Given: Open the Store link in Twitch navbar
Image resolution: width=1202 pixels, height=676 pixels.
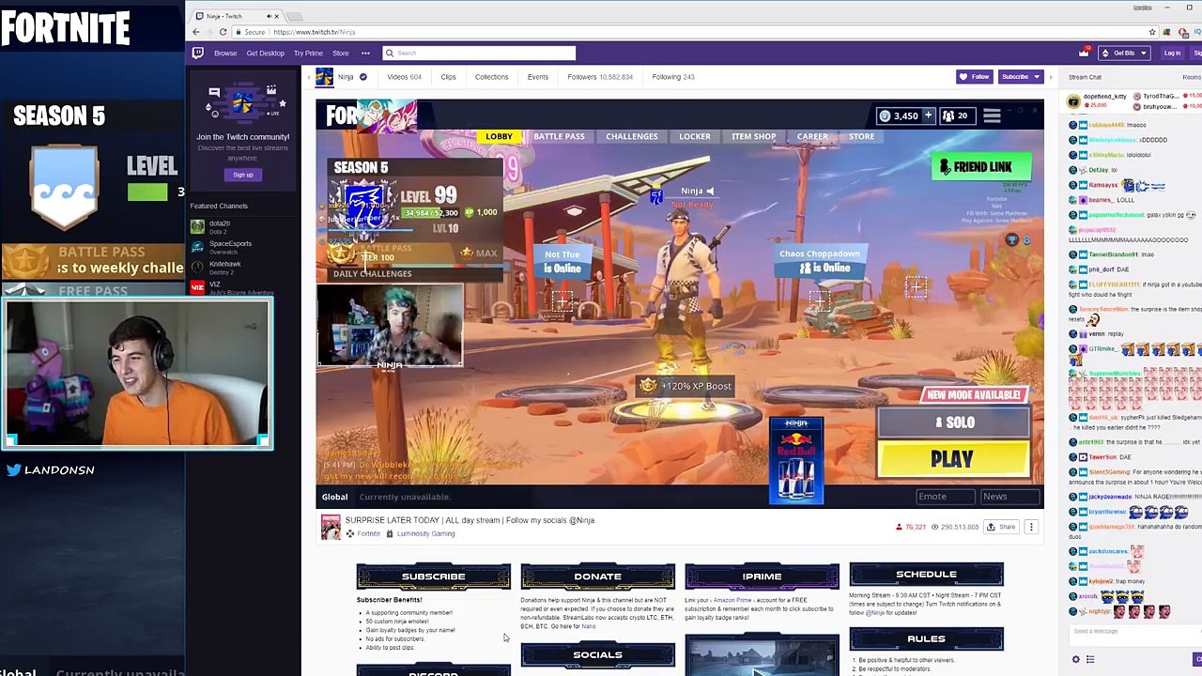Looking at the screenshot, I should point(341,54).
